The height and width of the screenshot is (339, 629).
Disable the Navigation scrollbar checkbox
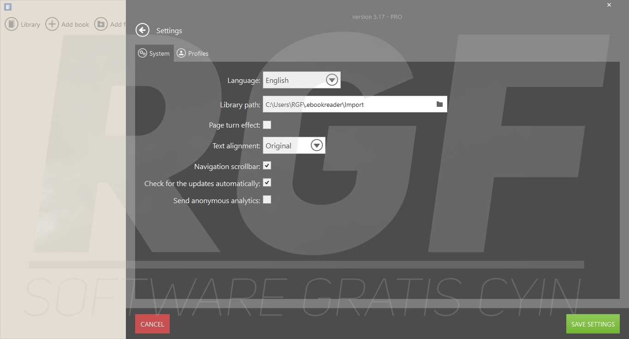click(x=267, y=165)
